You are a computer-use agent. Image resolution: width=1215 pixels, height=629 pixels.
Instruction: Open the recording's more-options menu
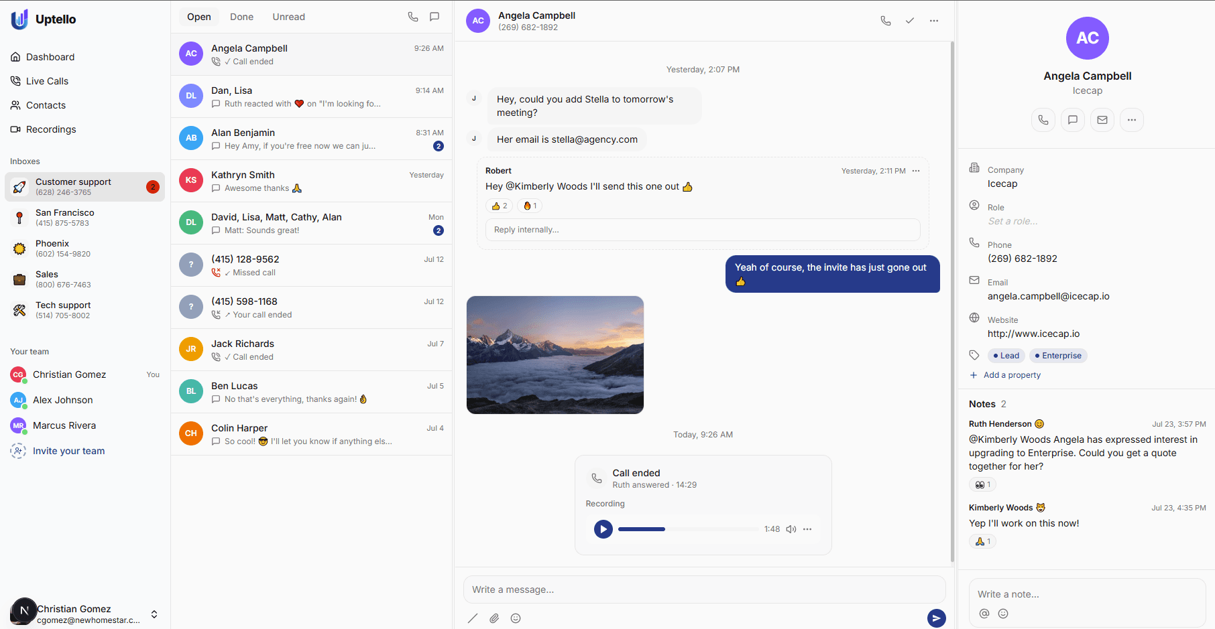807,529
